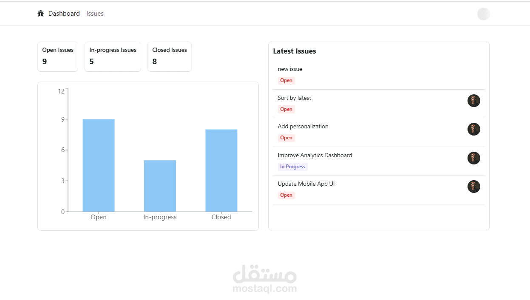
Task: Click Open badge under 'Add personalization'
Action: point(286,138)
